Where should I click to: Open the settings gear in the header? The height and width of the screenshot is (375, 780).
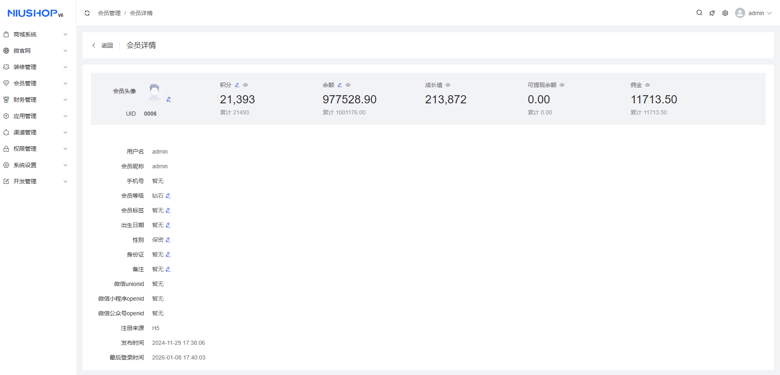[725, 13]
